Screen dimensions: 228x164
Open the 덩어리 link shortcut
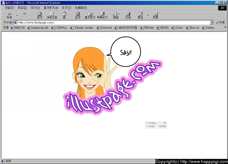point(163,28)
